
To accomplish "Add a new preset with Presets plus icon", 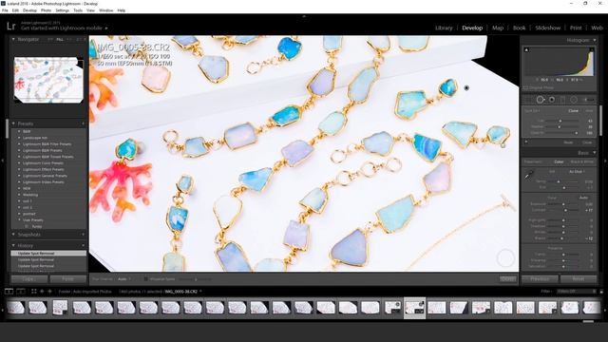I will (83, 123).
